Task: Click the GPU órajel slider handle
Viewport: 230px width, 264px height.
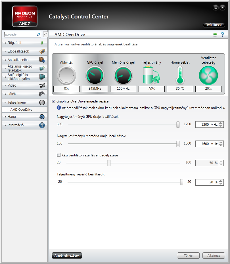Action: tap(178, 125)
